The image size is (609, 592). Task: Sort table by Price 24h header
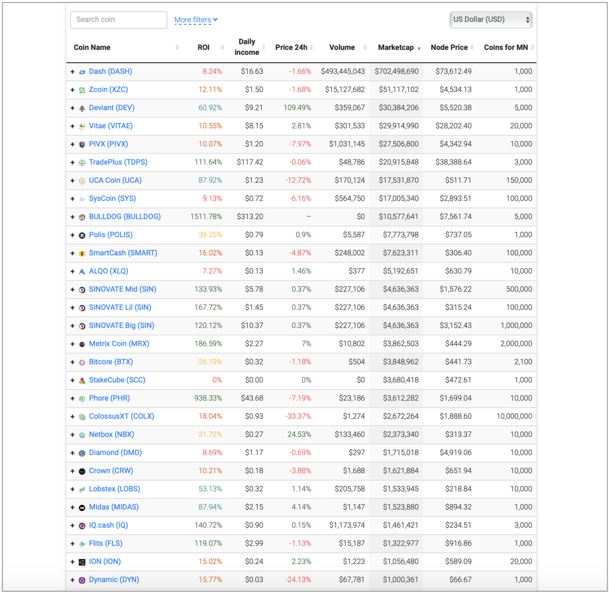tap(291, 47)
